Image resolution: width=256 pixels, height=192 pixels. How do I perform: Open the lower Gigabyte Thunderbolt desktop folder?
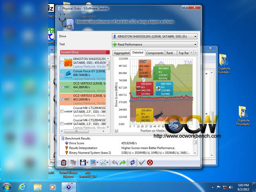click(x=244, y=116)
